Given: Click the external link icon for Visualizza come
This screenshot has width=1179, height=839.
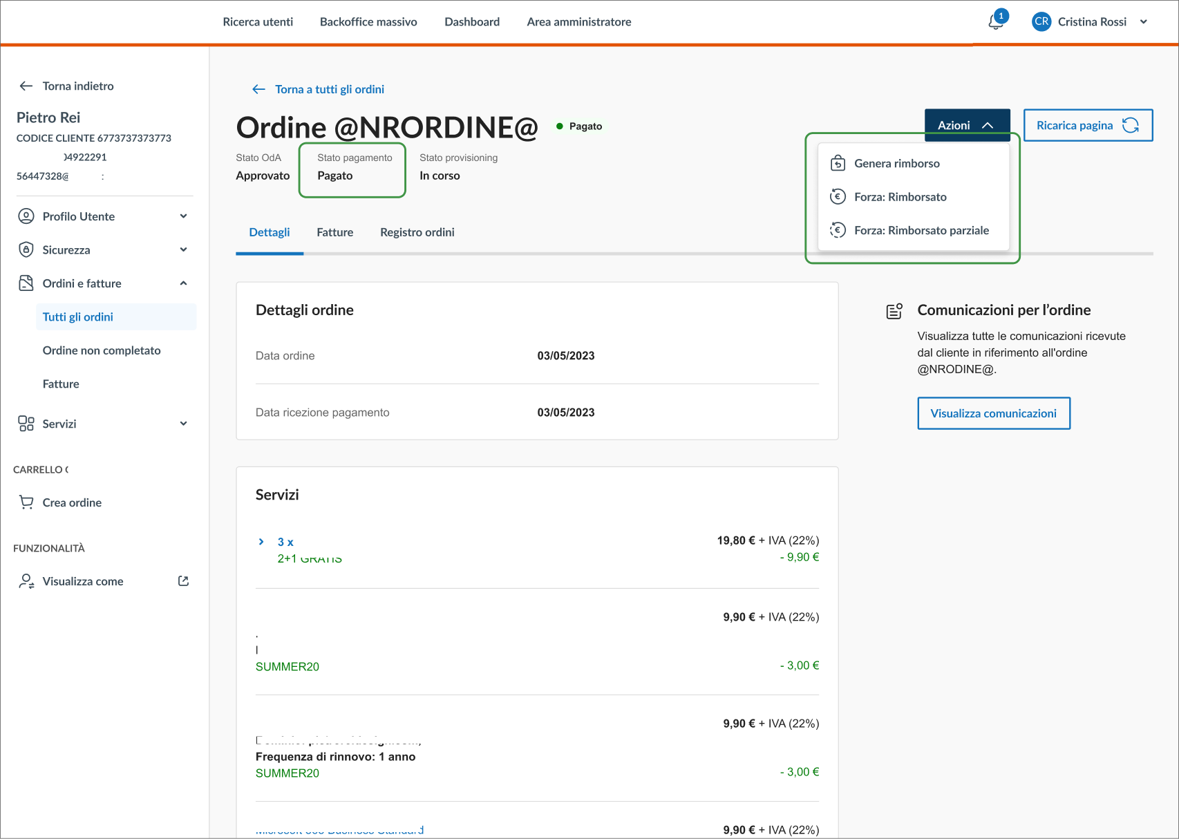Looking at the screenshot, I should [x=183, y=581].
